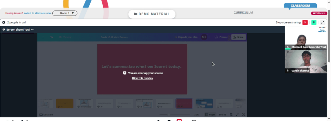Hide this overlay link
Image resolution: width=331 pixels, height=121 pixels.
[142, 78]
